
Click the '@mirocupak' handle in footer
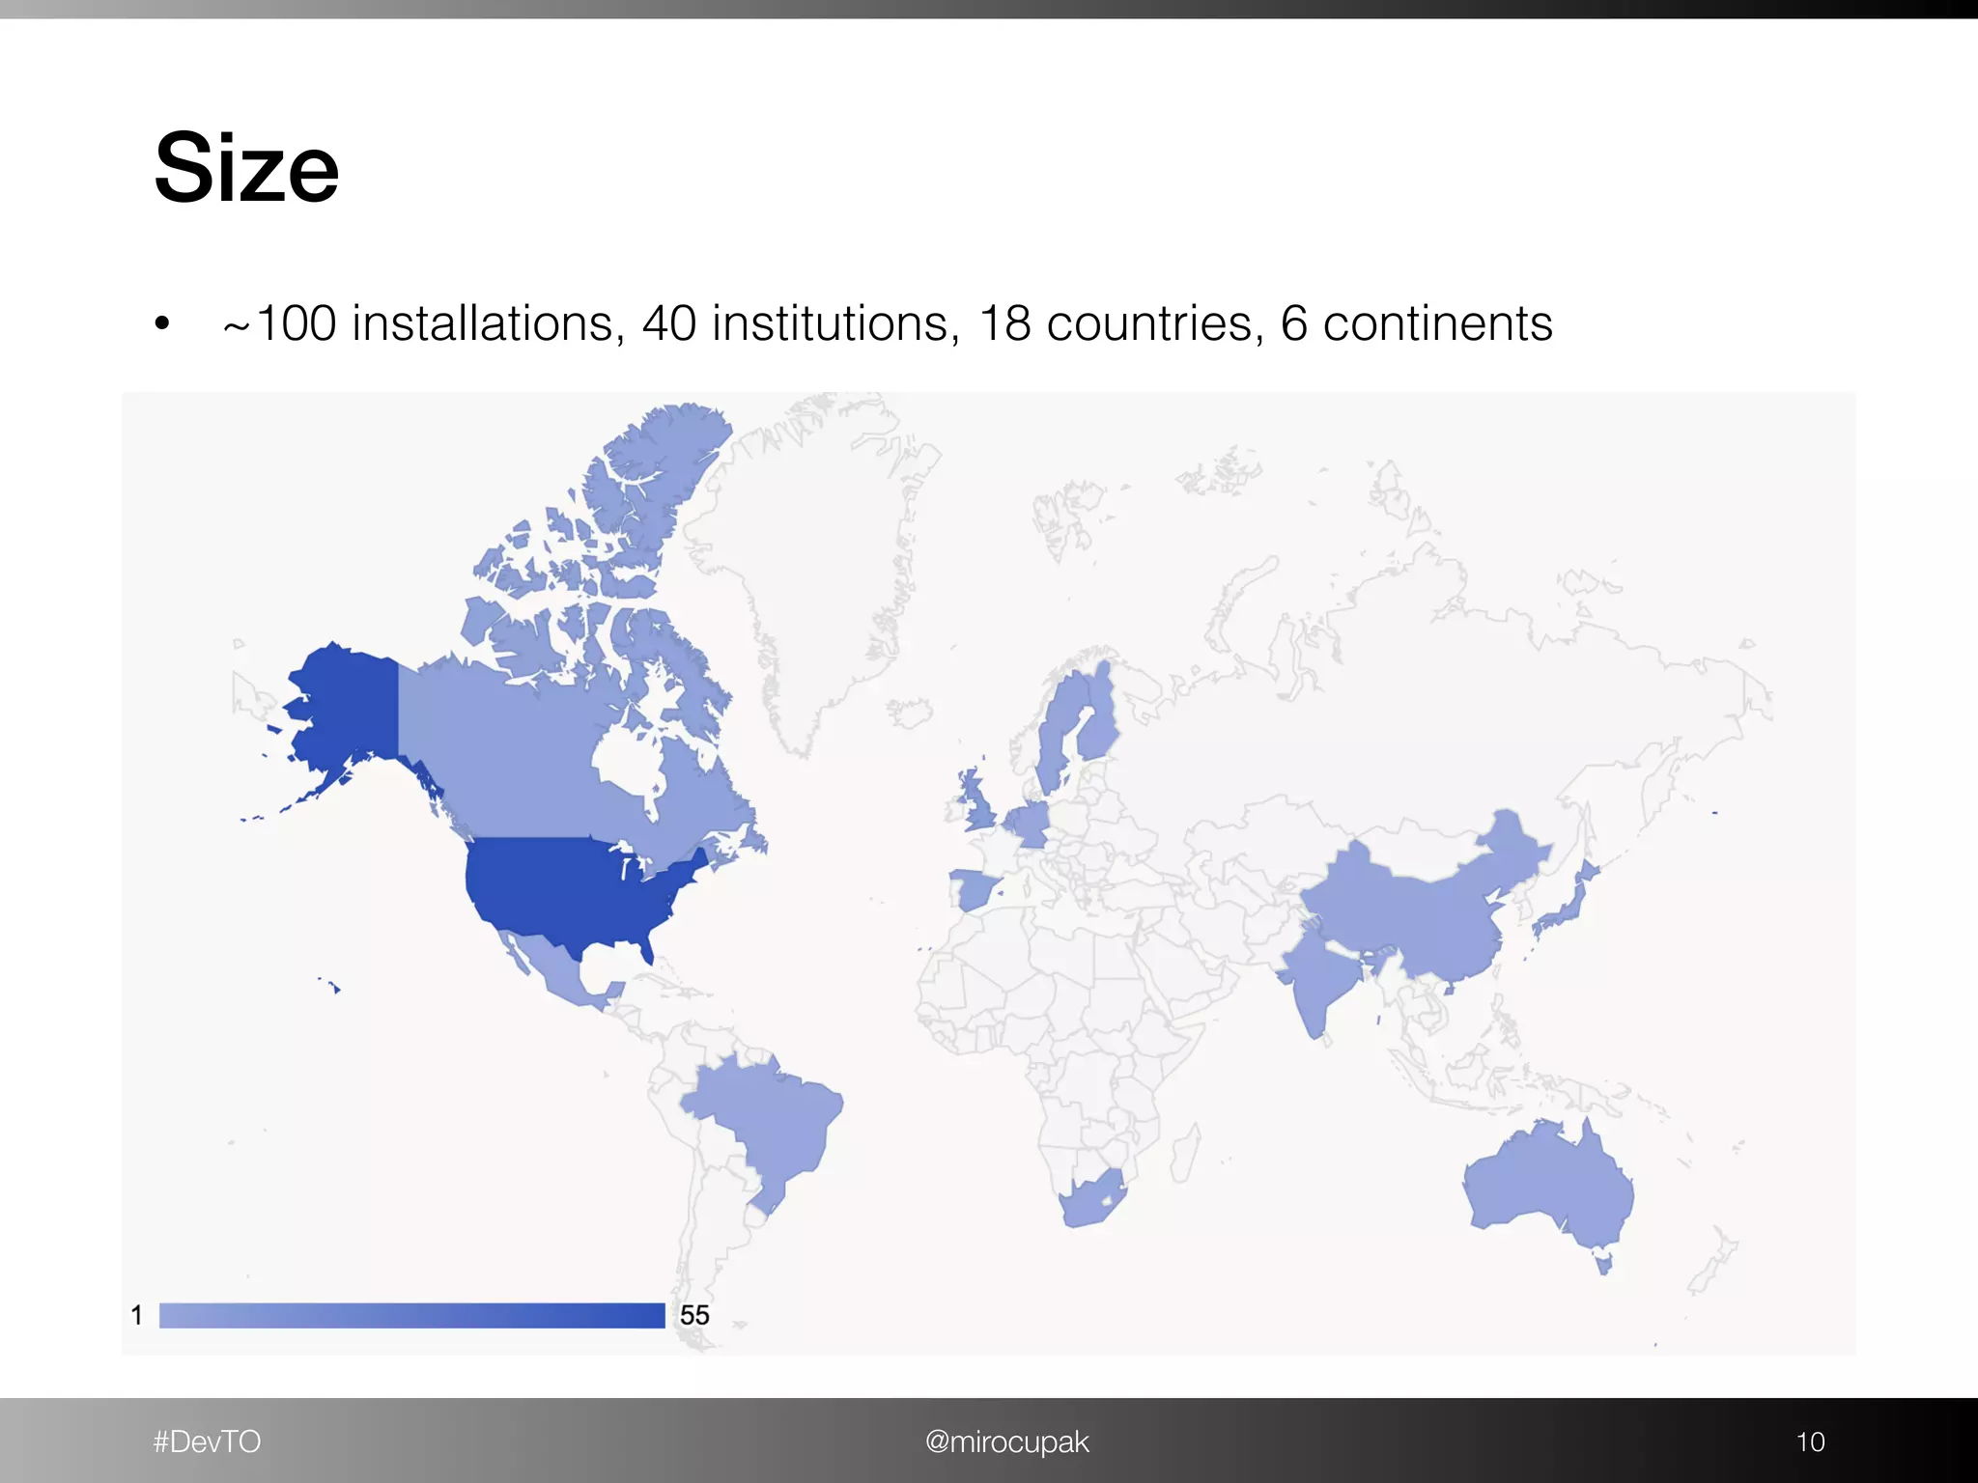[x=1006, y=1441]
